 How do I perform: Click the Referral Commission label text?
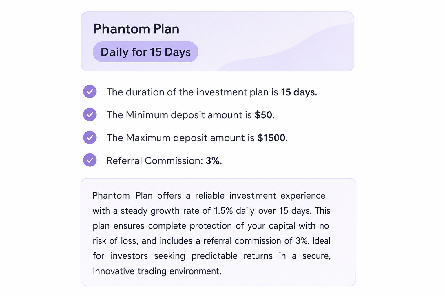pos(155,161)
